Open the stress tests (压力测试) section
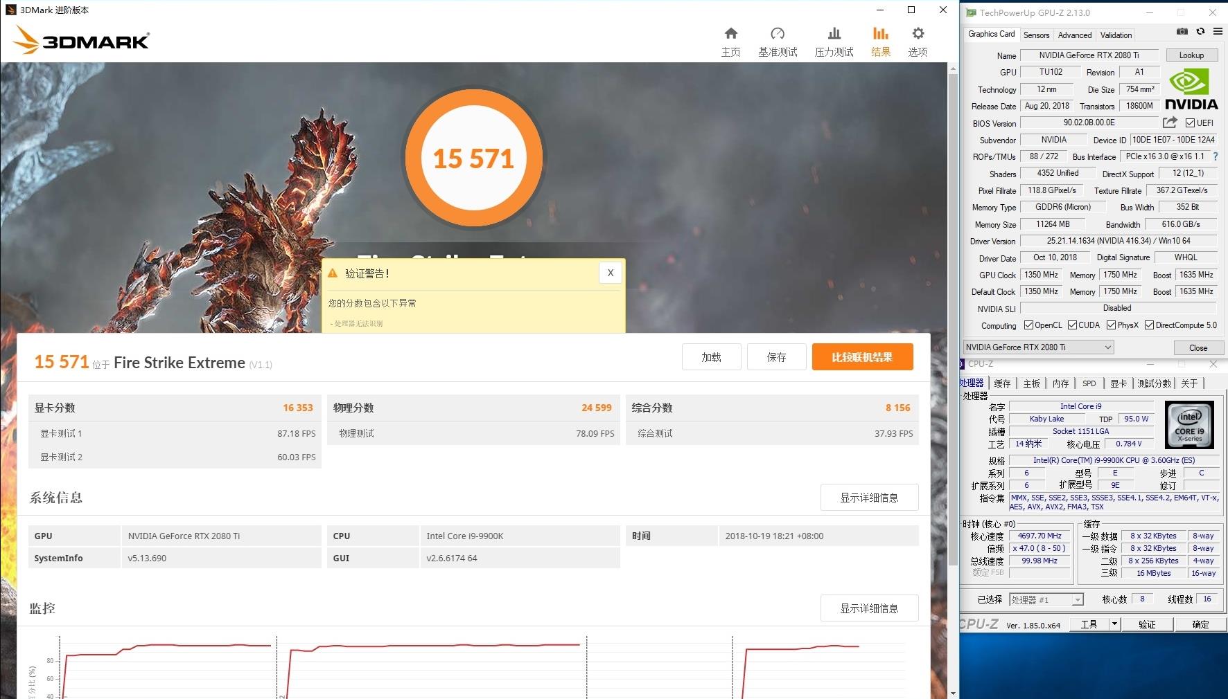This screenshot has width=1228, height=699. [x=834, y=42]
